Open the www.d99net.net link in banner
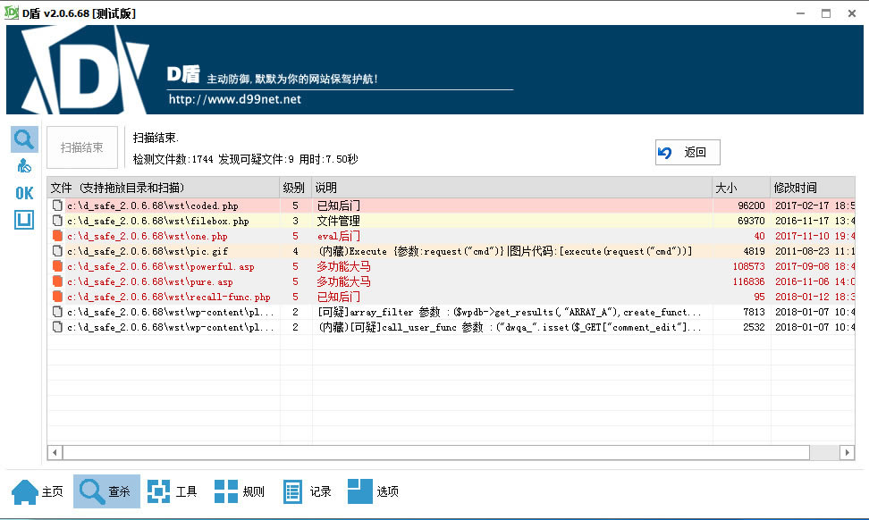 click(x=234, y=99)
